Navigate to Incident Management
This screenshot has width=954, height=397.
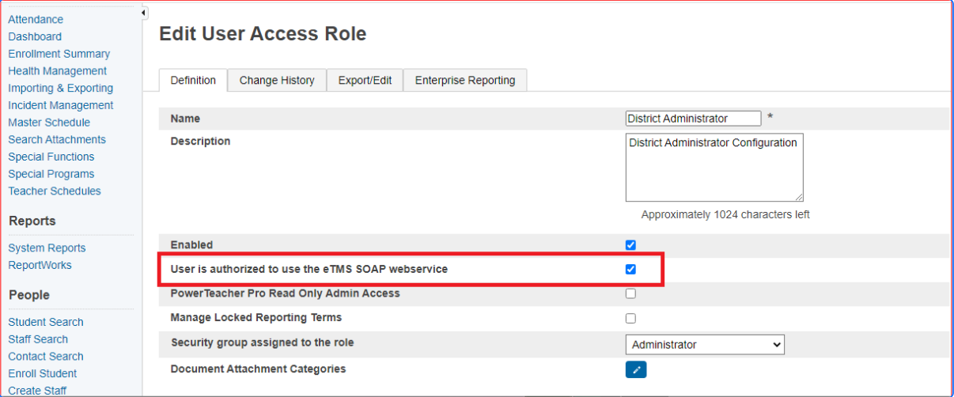tap(60, 105)
